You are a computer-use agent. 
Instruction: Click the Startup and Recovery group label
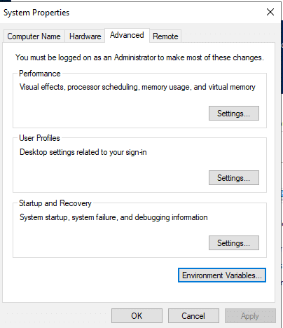[55, 203]
